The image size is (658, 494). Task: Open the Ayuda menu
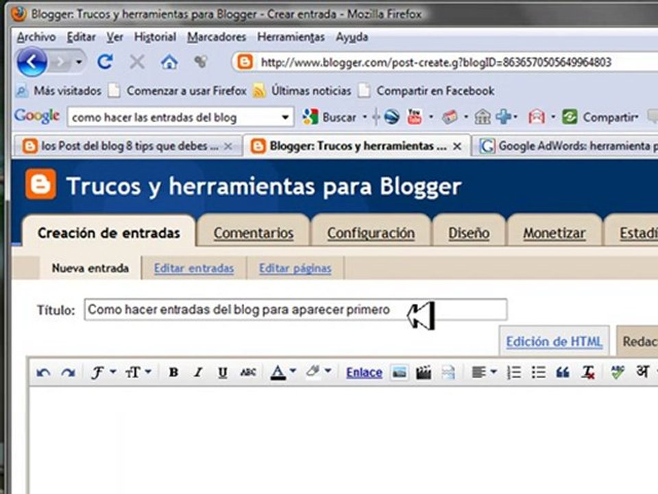(352, 37)
